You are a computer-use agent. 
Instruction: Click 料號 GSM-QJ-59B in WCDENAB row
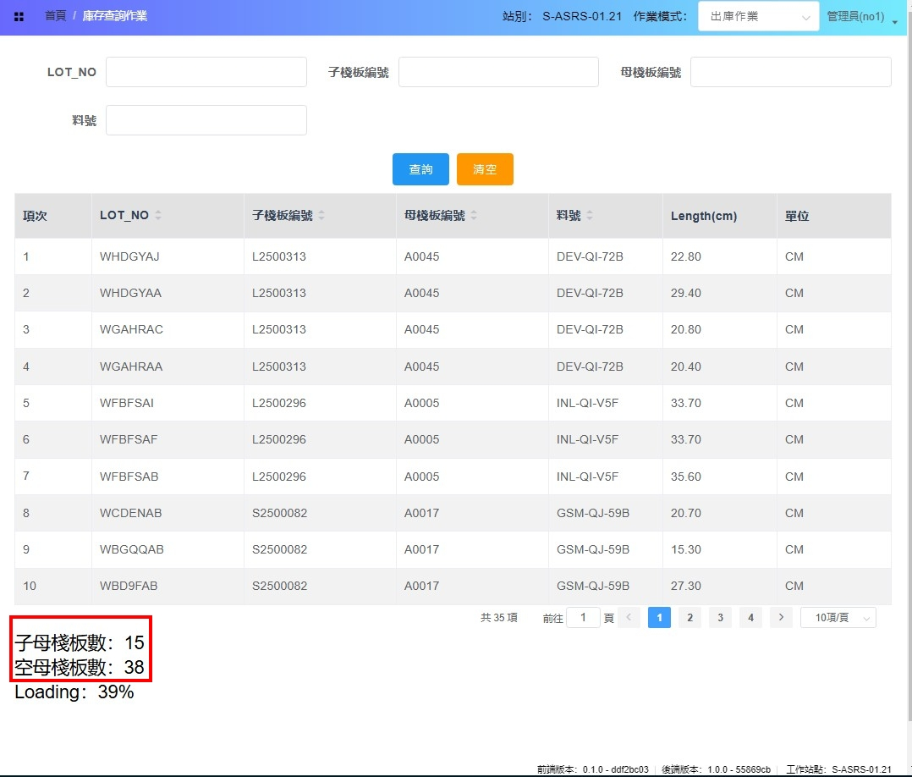[593, 513]
